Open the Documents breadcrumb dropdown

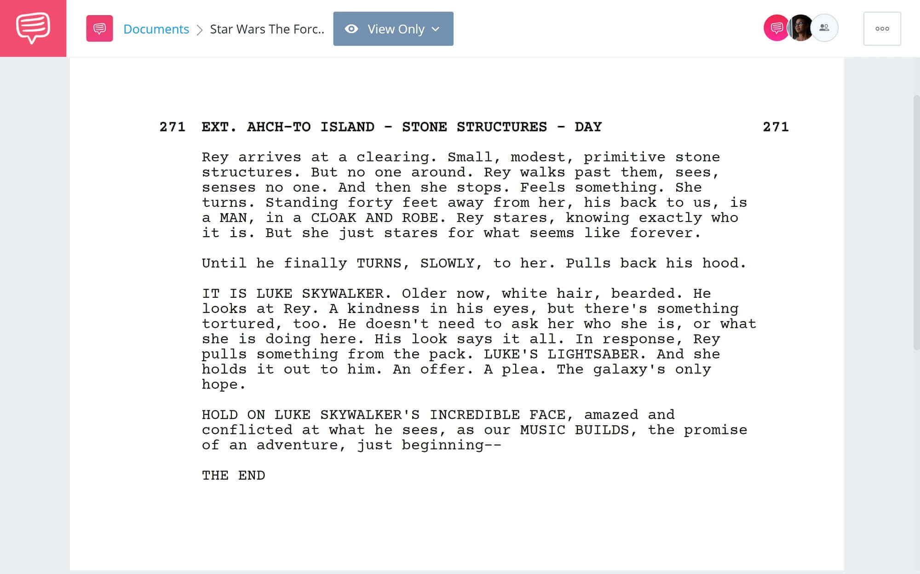tap(156, 28)
